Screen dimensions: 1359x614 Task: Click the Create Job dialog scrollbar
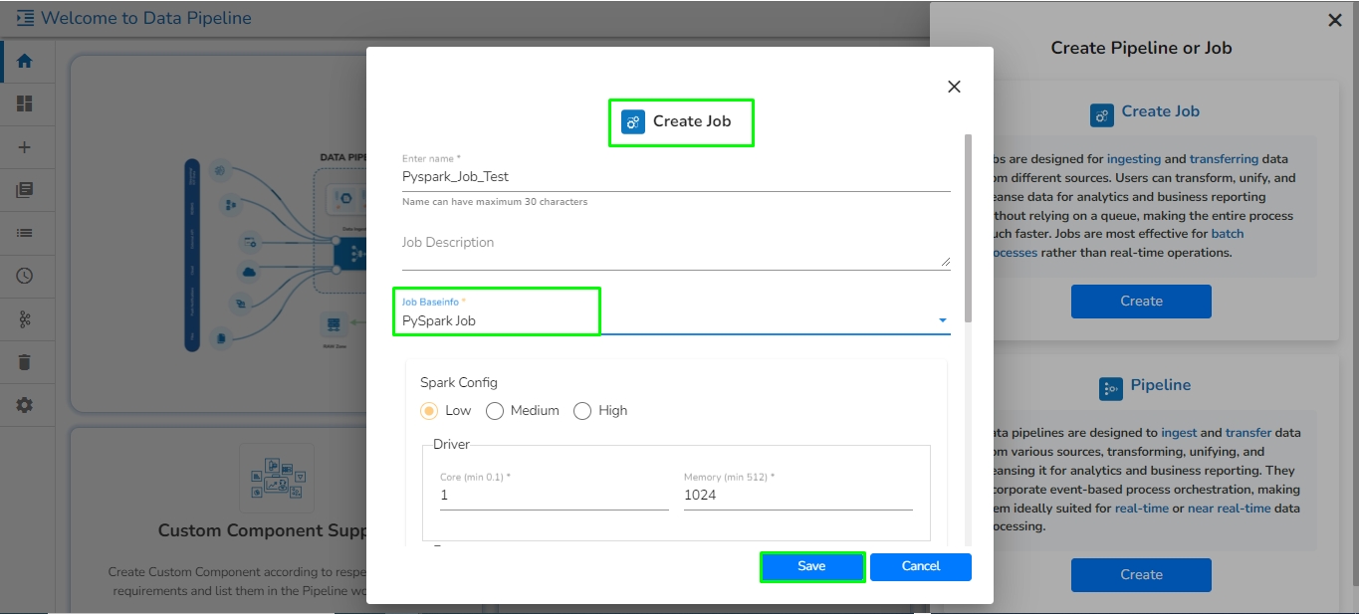click(x=968, y=229)
